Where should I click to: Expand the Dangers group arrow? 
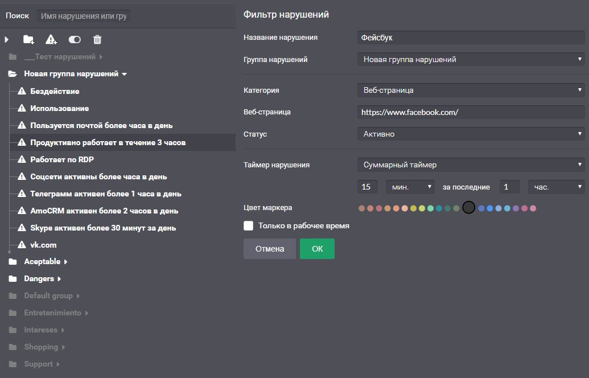pos(59,279)
